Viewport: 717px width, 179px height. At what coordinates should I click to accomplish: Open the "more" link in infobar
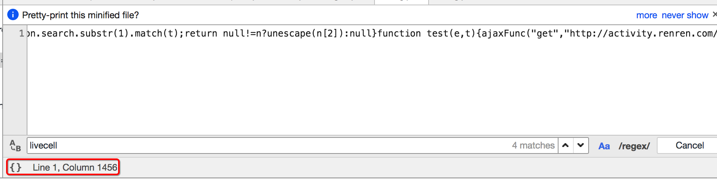[647, 15]
